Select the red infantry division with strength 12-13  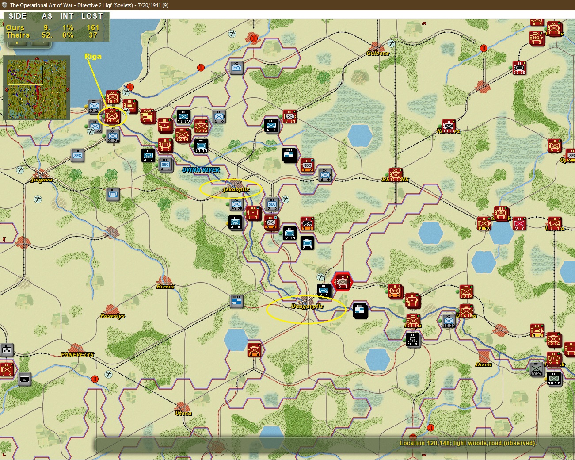point(201,126)
